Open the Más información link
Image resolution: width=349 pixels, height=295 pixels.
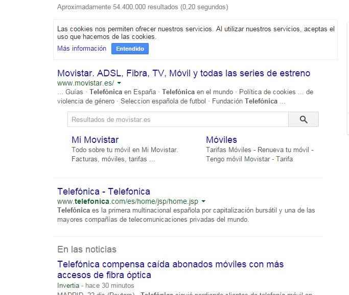click(x=82, y=49)
